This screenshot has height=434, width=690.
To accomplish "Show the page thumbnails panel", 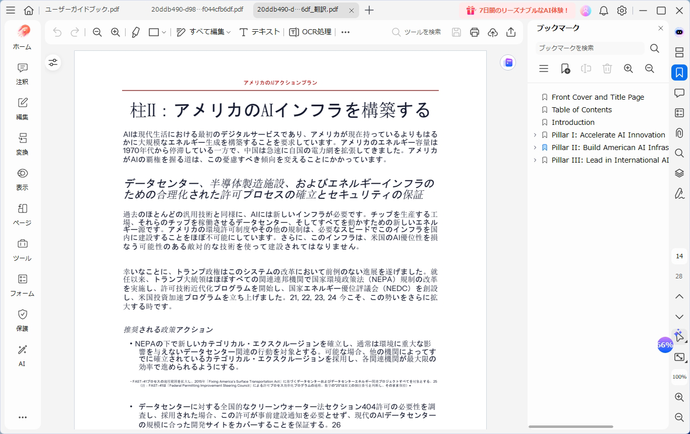I will click(x=679, y=52).
